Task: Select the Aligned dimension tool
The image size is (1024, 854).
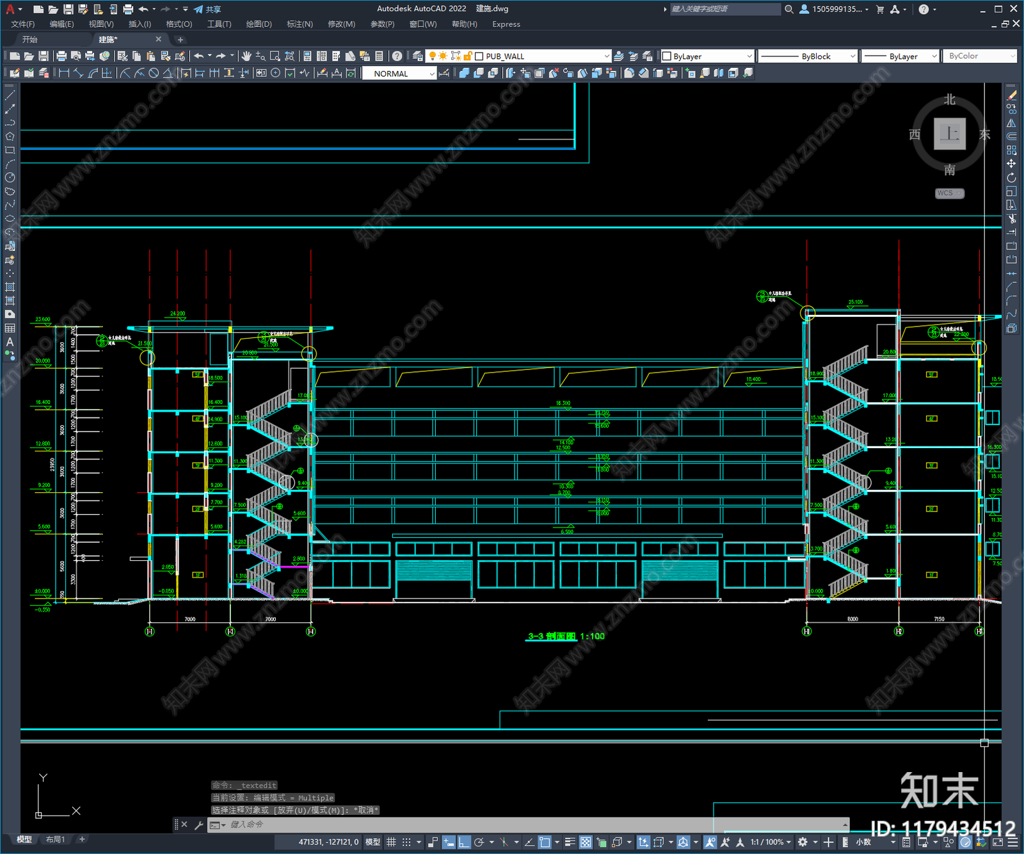Action: pos(78,73)
